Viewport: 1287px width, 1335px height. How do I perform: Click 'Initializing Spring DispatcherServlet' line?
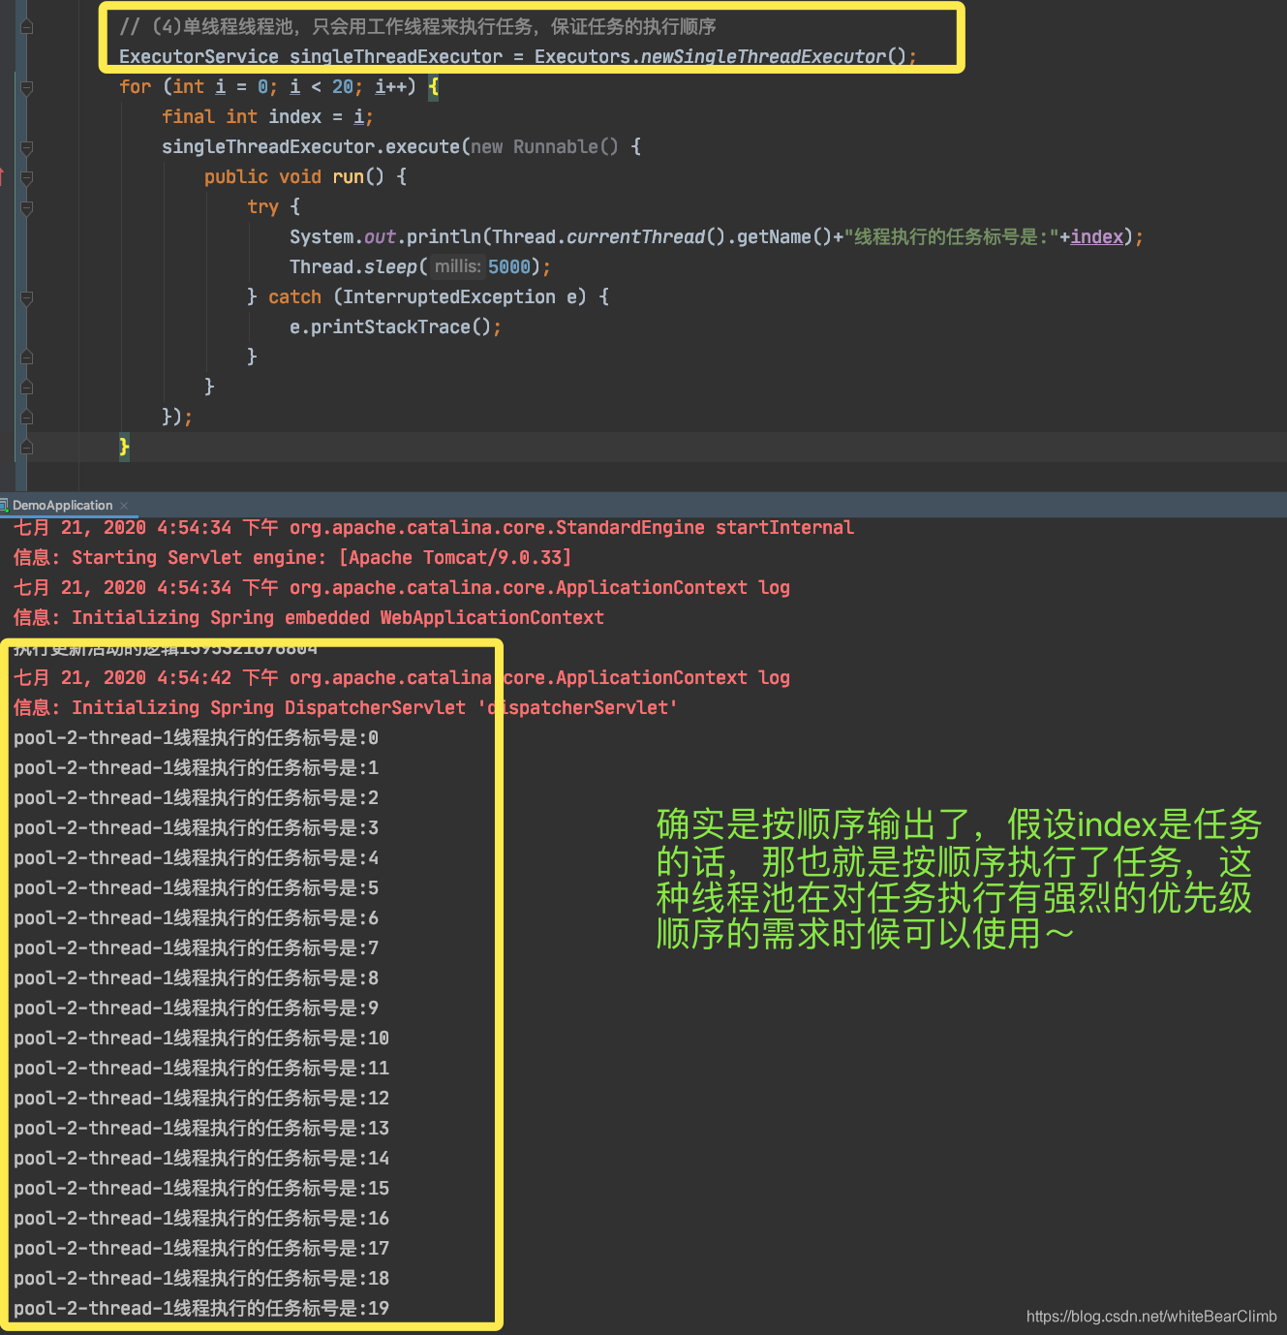[x=346, y=708]
